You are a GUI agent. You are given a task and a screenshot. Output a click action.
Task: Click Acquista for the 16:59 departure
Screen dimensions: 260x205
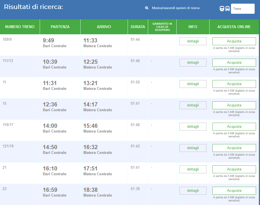tap(234, 190)
